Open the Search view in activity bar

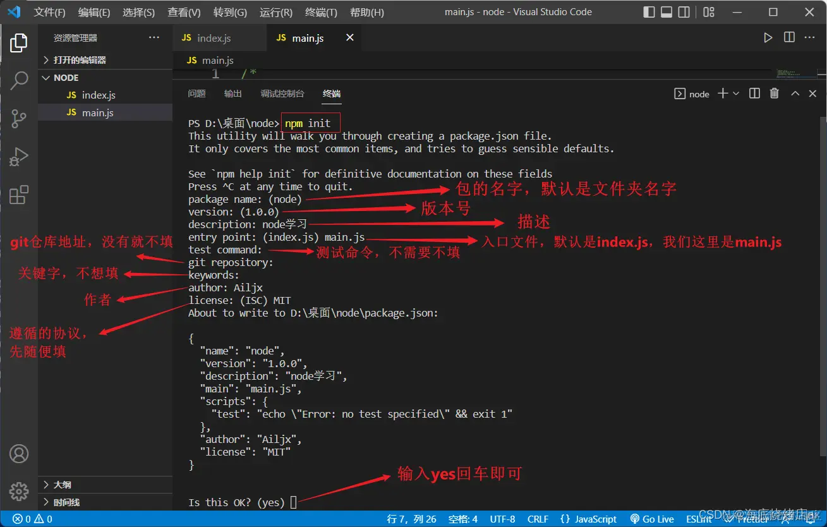19,80
